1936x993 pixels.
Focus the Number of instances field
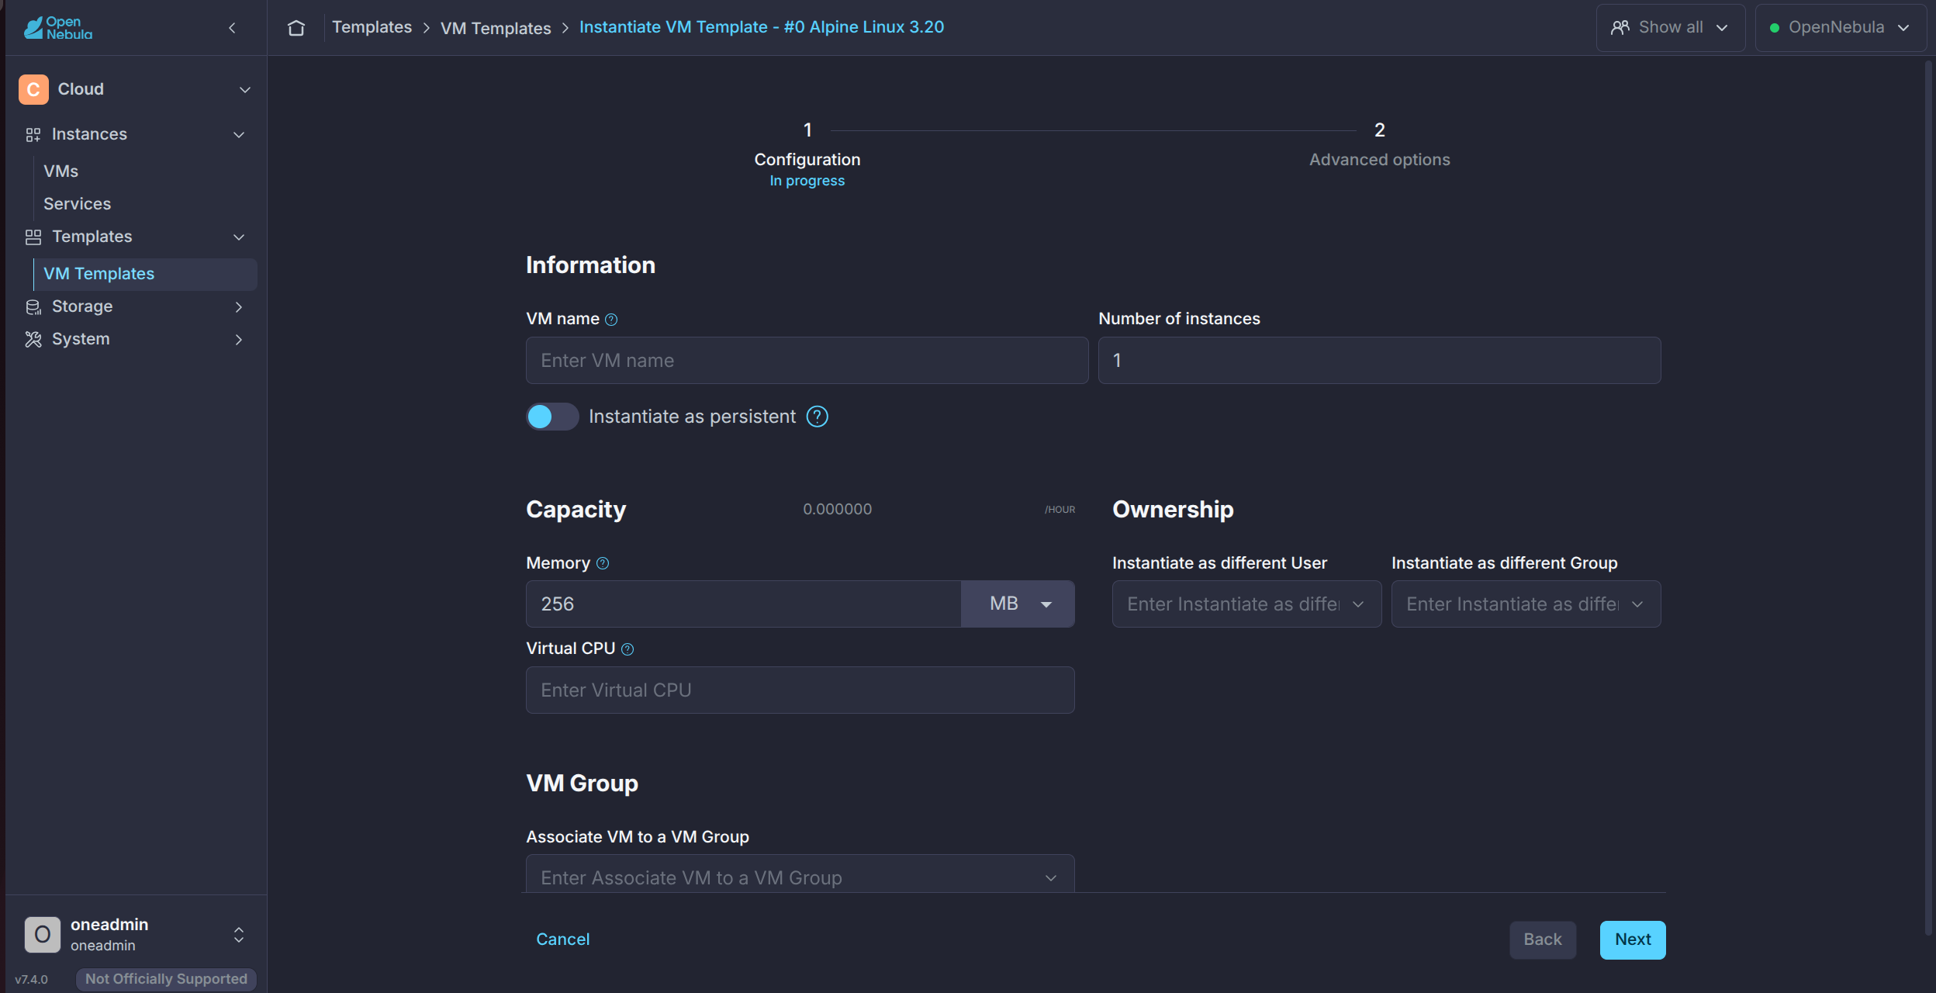click(1379, 361)
